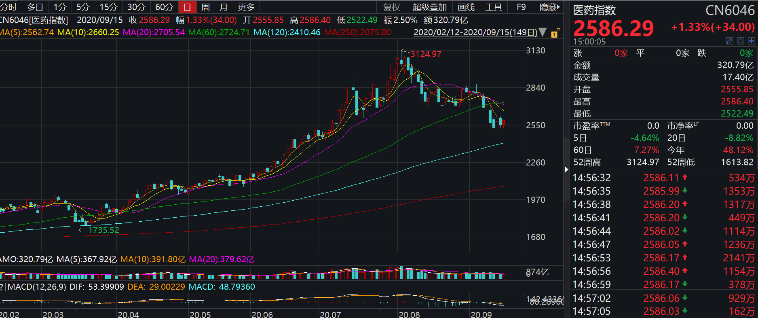Click the MA(5):2562.74 indicator label
The image size is (758, 318).
[x=27, y=32]
